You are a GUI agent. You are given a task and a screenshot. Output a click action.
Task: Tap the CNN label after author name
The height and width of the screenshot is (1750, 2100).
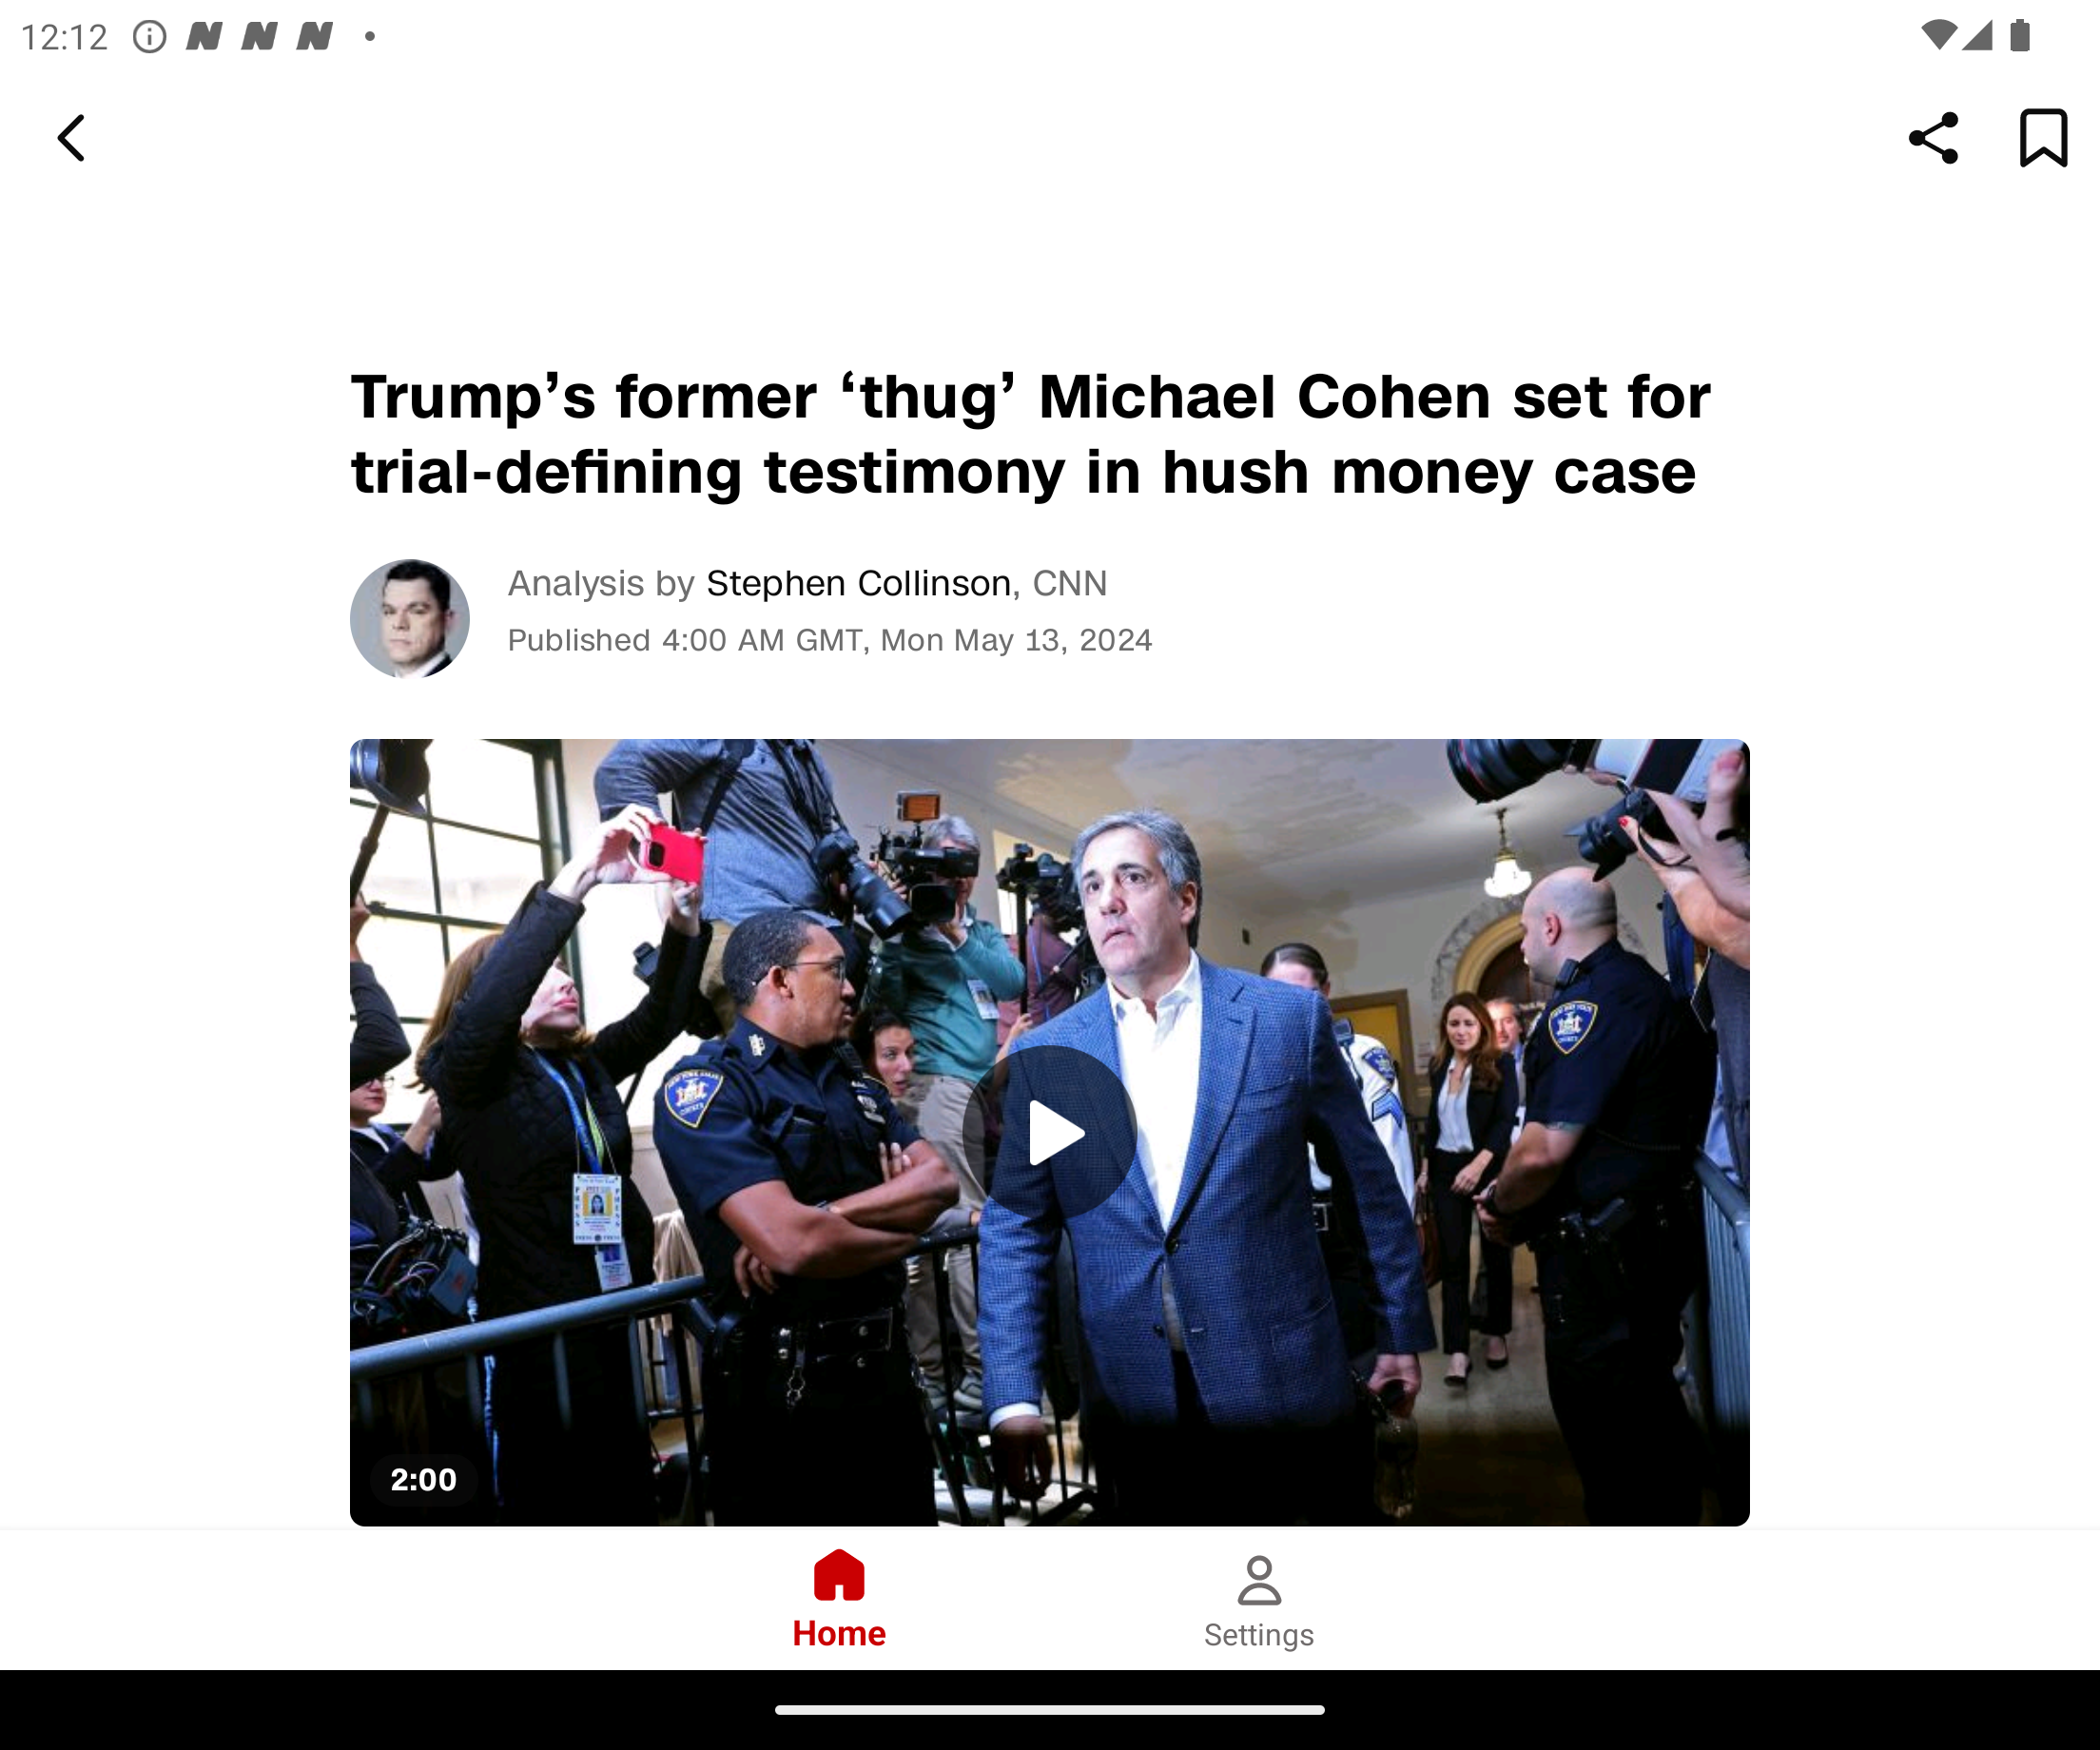click(x=1070, y=583)
